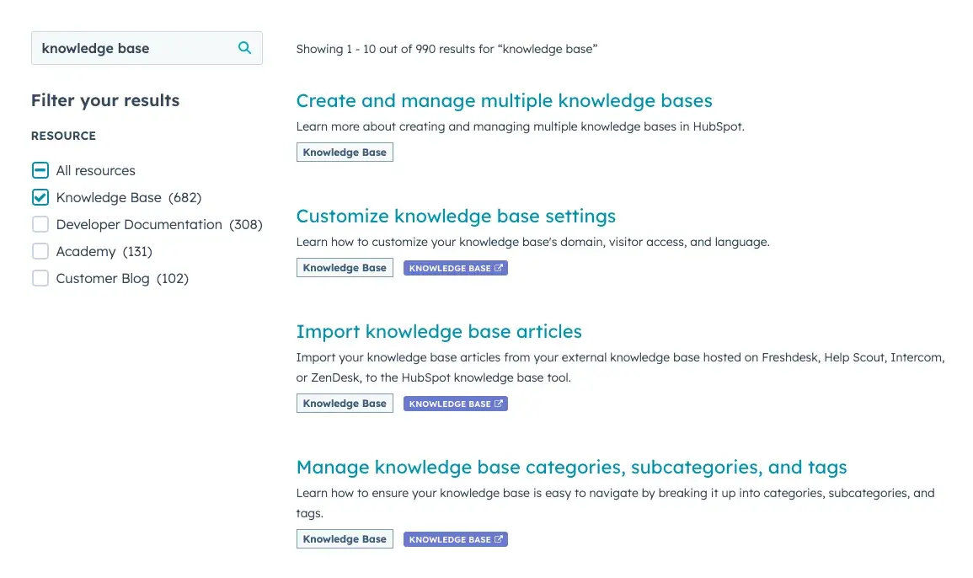Click Knowledge Base tag below the Import article
This screenshot has height=578, width=973.
pyautogui.click(x=345, y=403)
